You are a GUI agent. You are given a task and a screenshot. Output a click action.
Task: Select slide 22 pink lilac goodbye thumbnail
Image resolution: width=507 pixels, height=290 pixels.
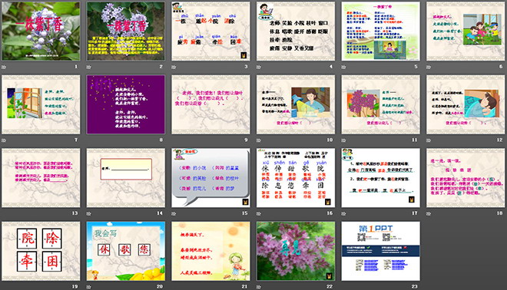pos(296,251)
